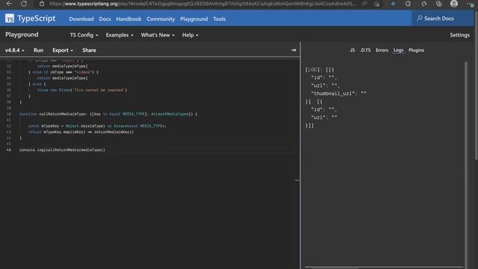Collapse the sidebar with the arrow icon

pos(294,50)
